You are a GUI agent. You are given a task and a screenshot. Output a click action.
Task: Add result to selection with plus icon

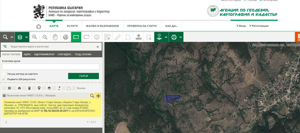click(x=98, y=96)
